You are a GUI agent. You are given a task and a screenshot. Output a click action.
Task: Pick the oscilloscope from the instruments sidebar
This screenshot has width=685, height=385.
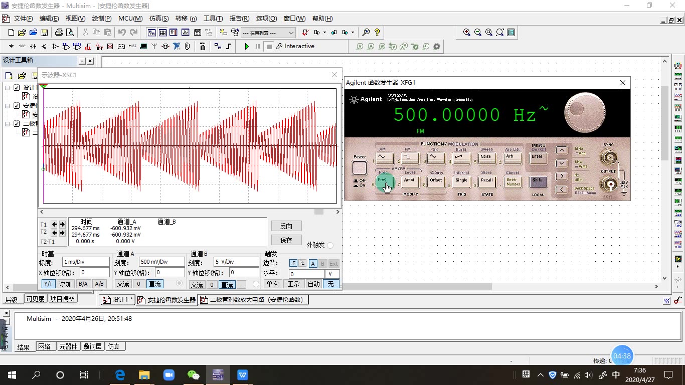click(678, 95)
